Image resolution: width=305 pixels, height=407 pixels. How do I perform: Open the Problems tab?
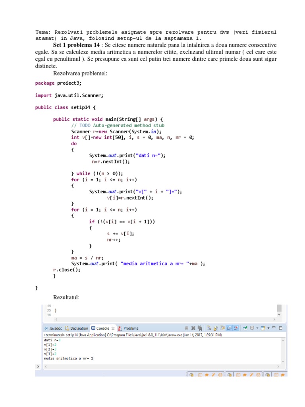tap(128, 328)
